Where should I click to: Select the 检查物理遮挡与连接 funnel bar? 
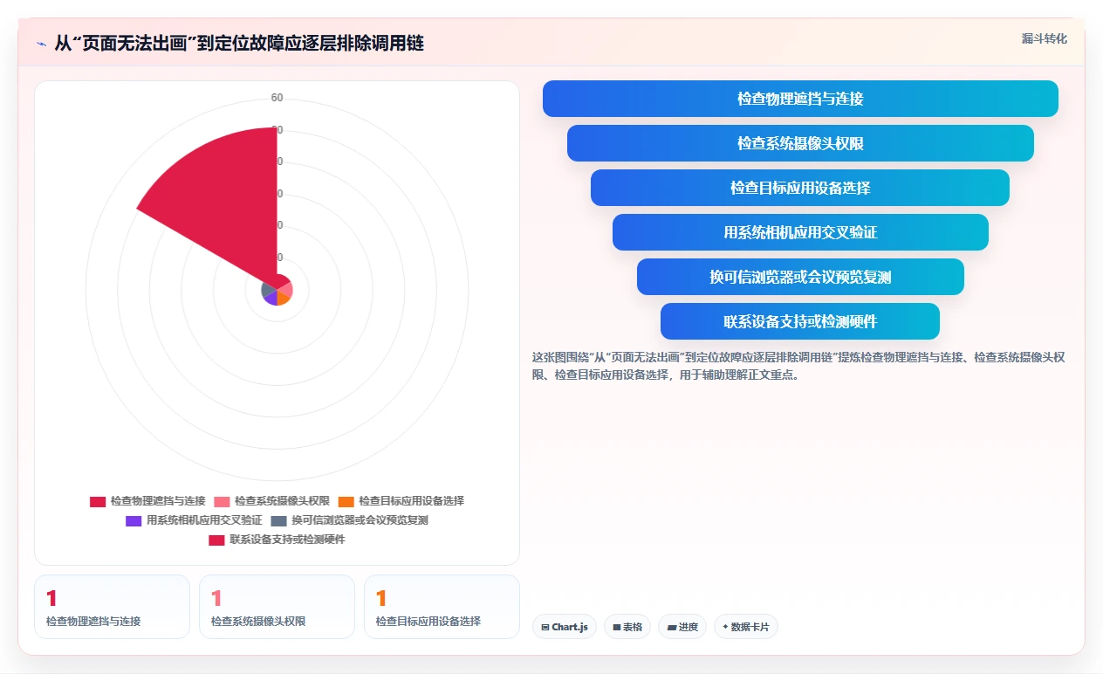tap(800, 99)
